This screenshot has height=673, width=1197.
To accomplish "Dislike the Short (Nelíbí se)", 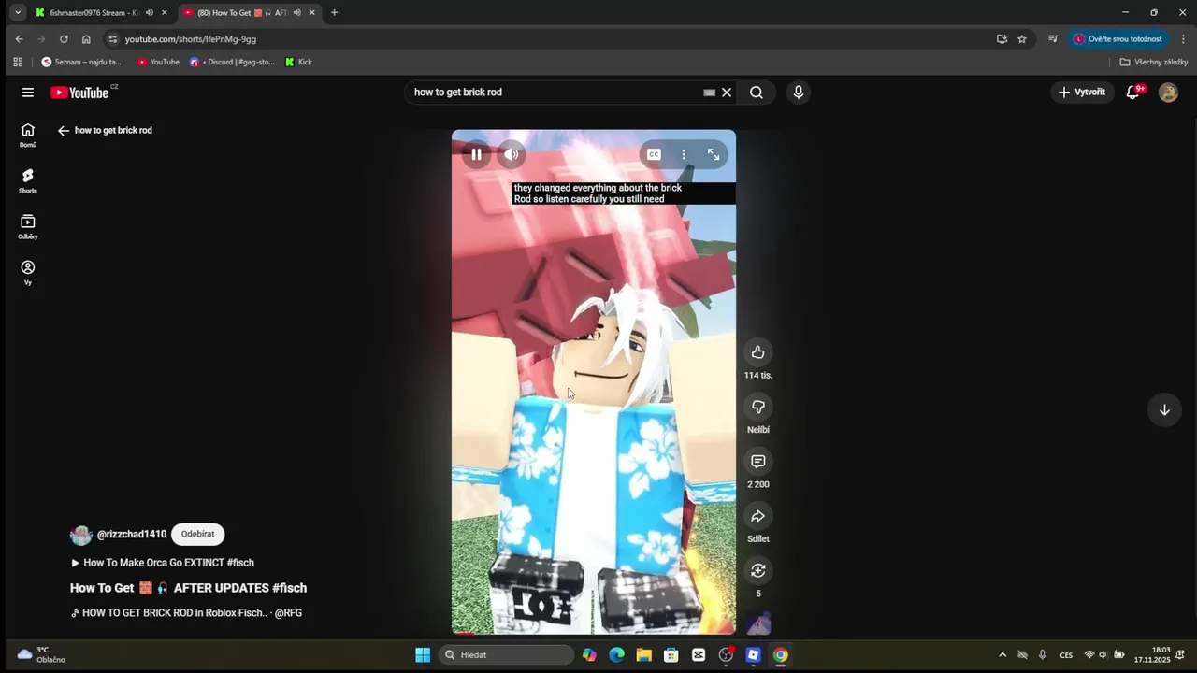I will click(758, 407).
